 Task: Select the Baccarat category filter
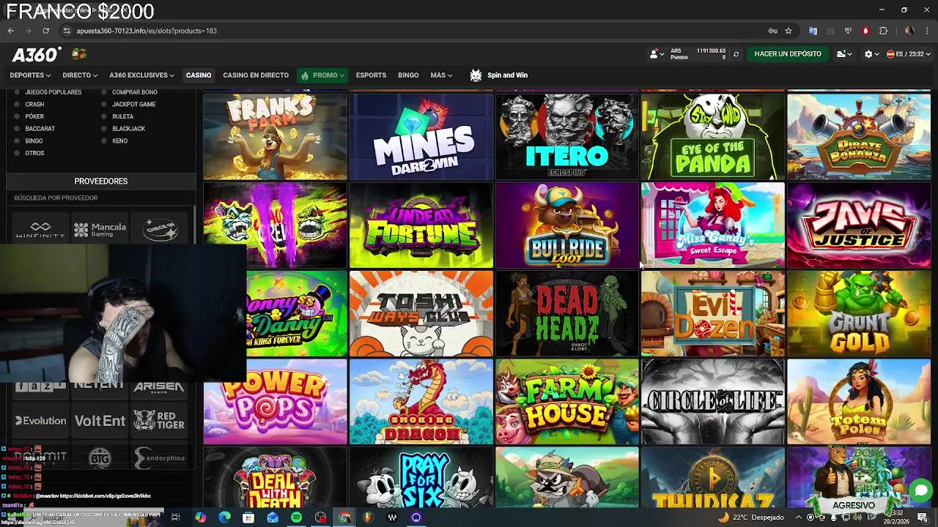pos(35,129)
